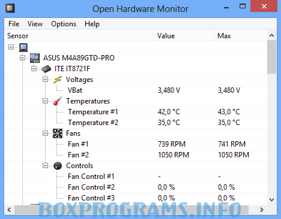Click the Max column header
The image size is (281, 219).
coord(241,36)
